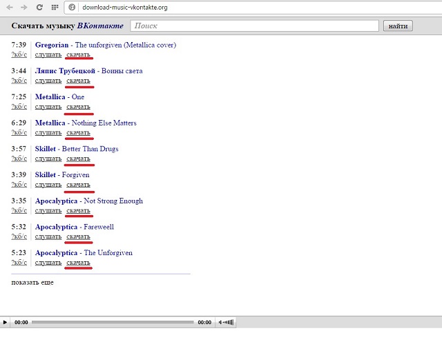The image size is (442, 344).
Task: Click показать еще to load more
Action: pos(32,283)
